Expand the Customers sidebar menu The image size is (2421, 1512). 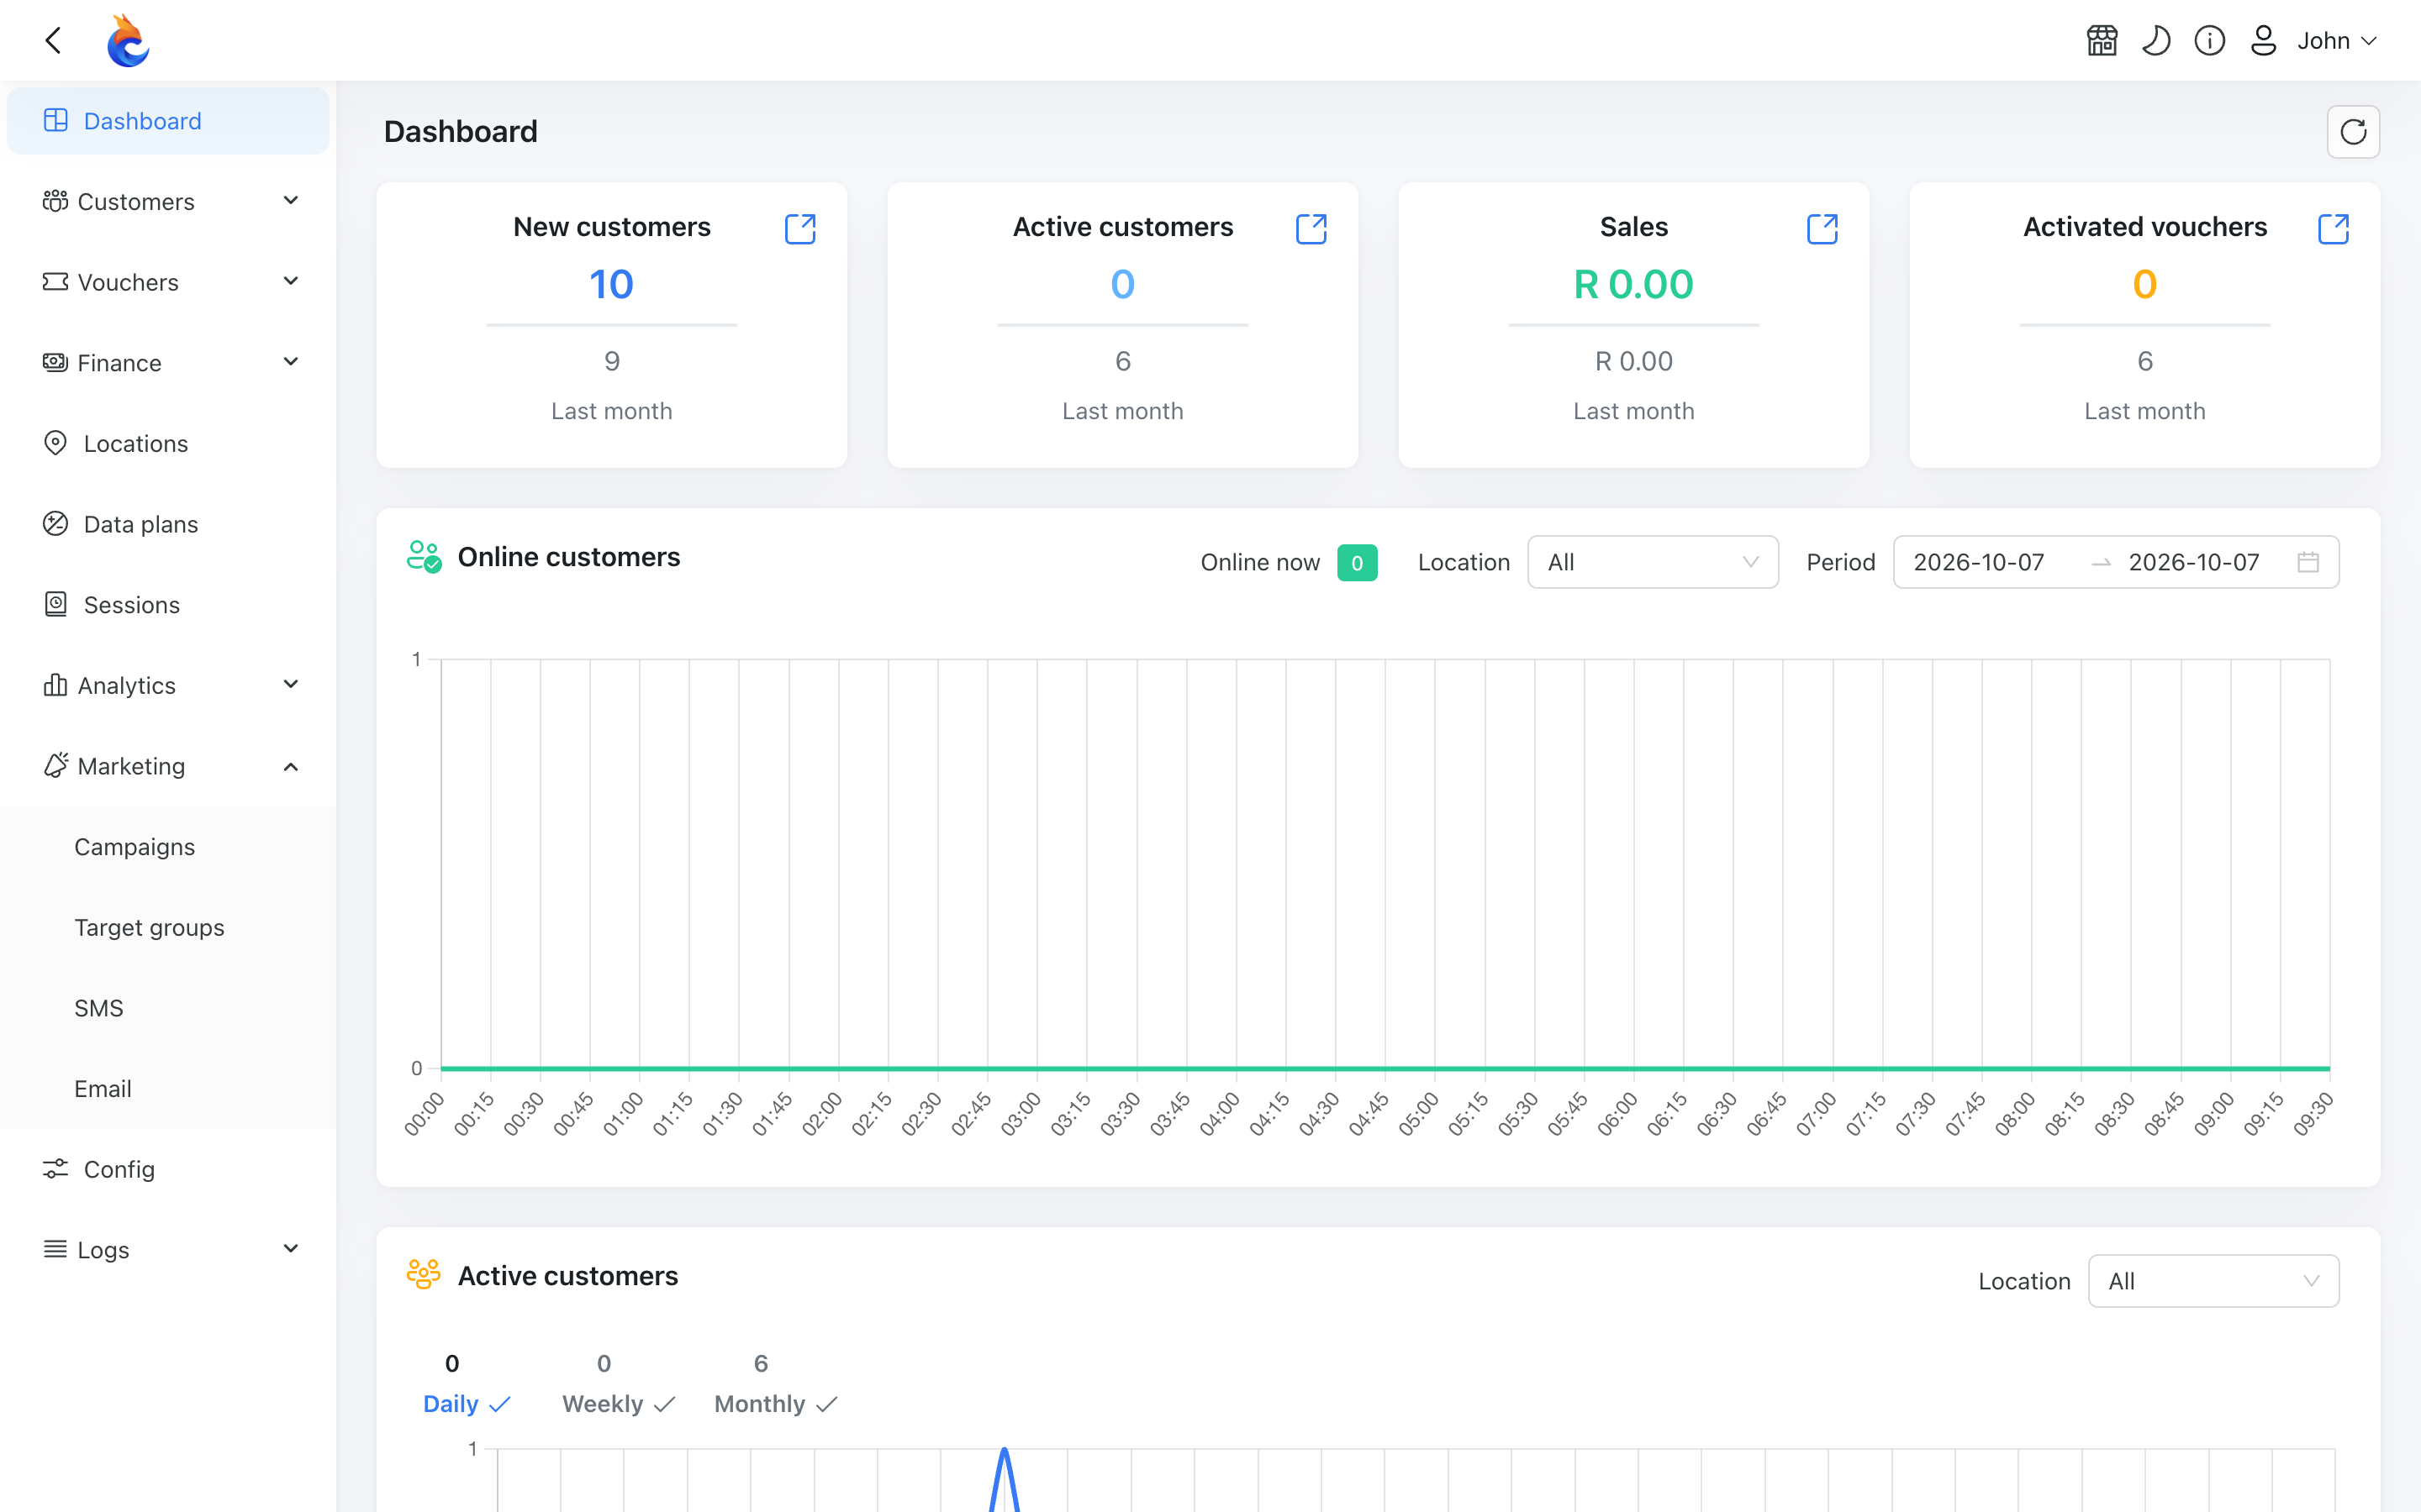168,202
